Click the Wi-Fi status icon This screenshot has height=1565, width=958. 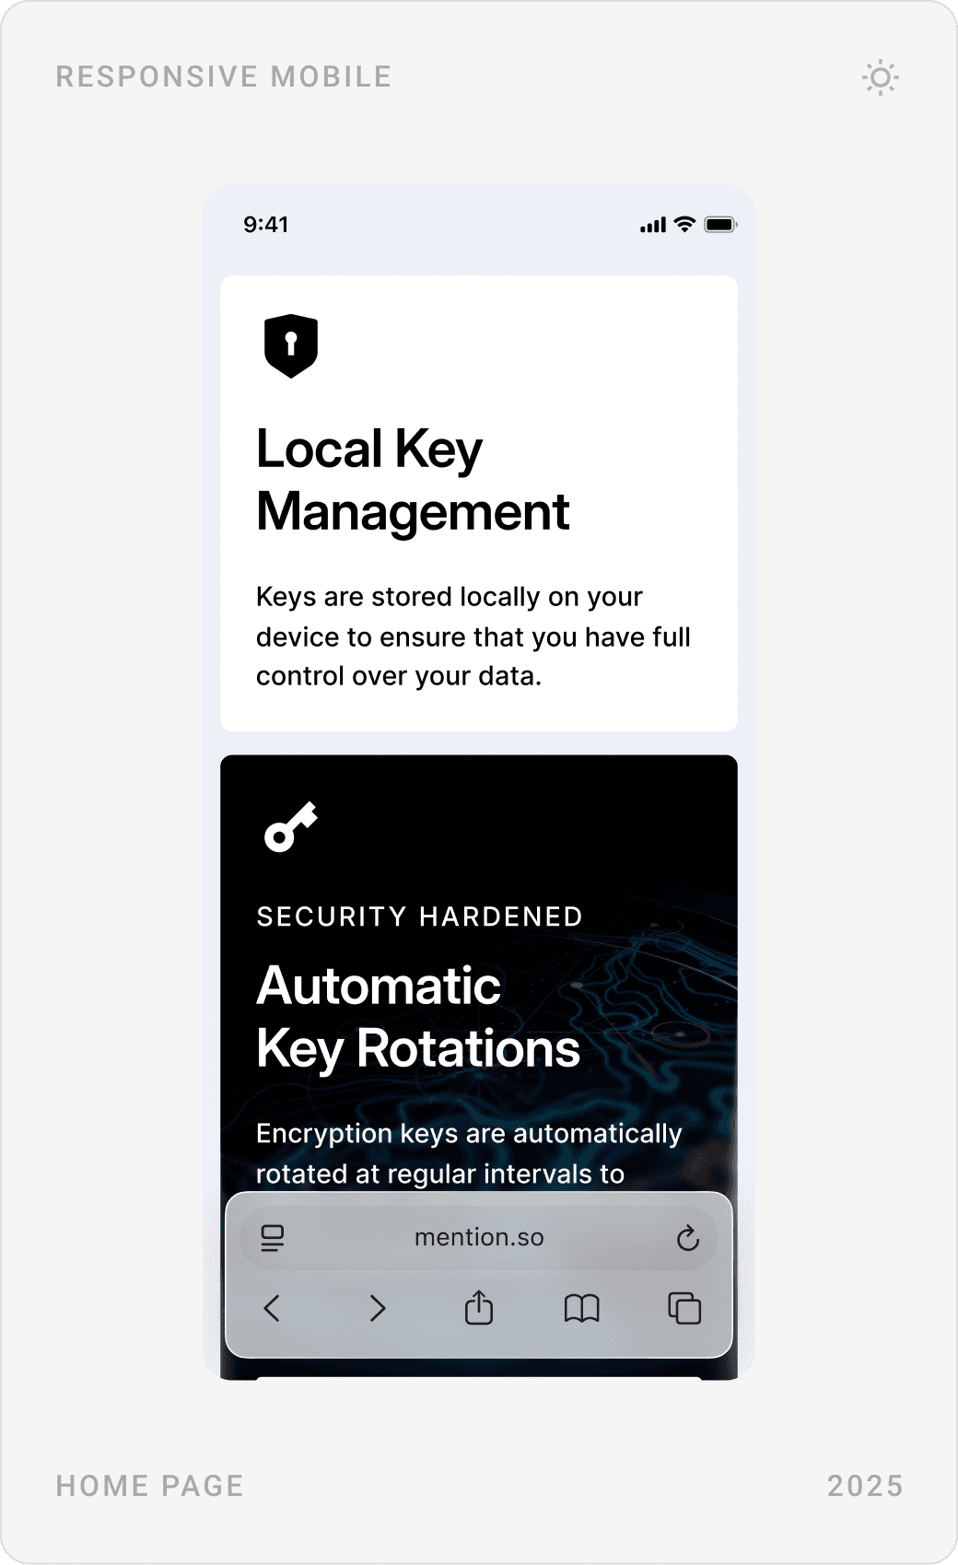click(684, 224)
